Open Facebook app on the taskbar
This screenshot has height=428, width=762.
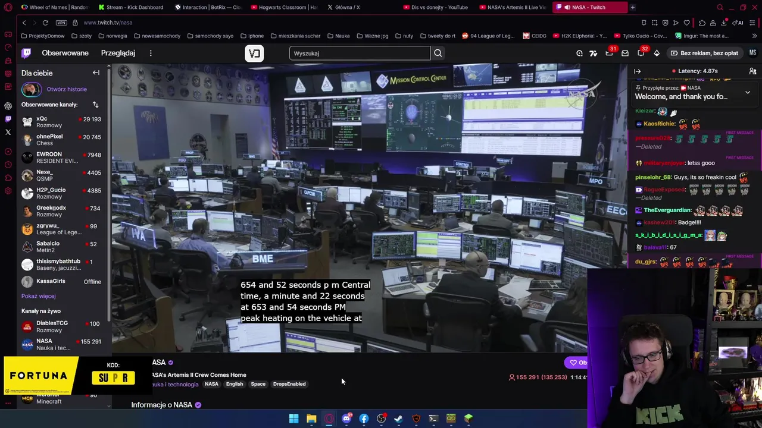(364, 418)
